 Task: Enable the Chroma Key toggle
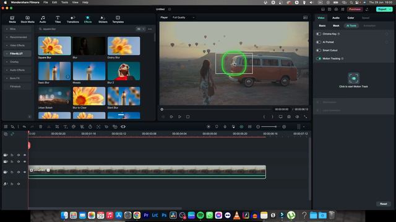319,34
